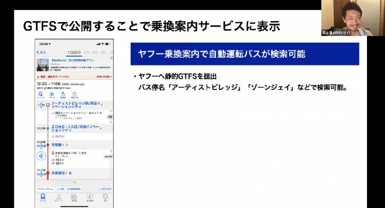
Task: Tap the 戻る back button in phone screen
Action: pyautogui.click(x=41, y=52)
